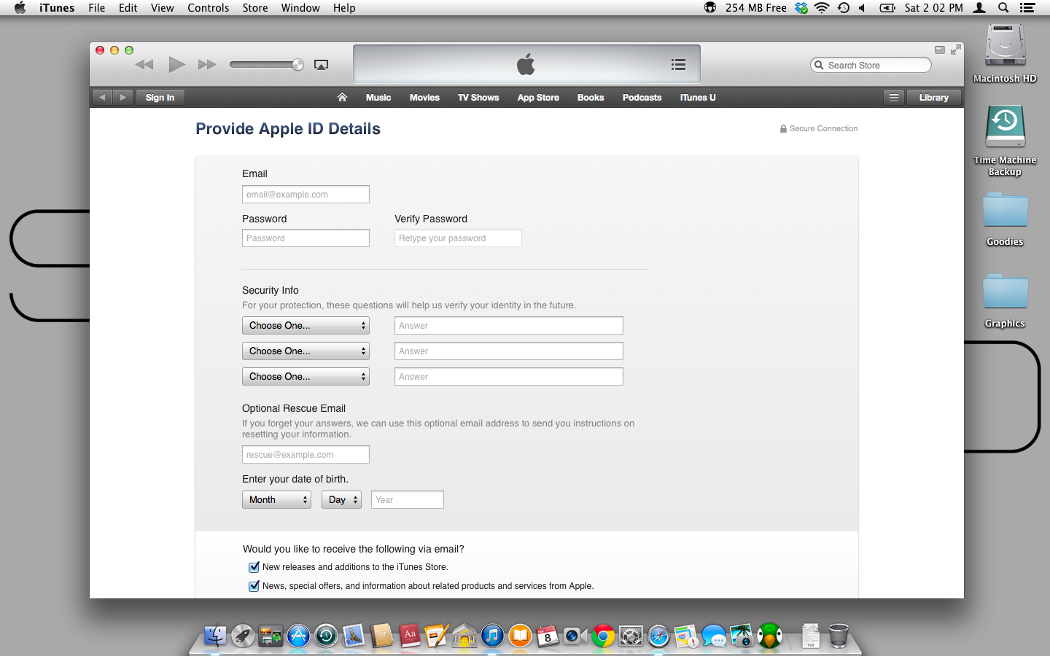Click the second security Answer field
The image size is (1050, 656).
509,351
